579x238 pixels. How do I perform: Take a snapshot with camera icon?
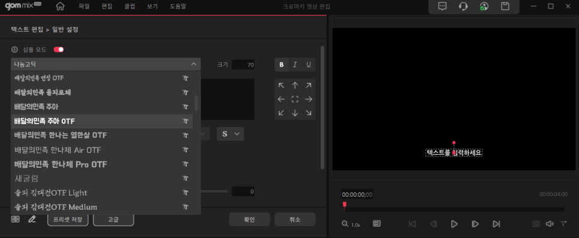pos(535,224)
